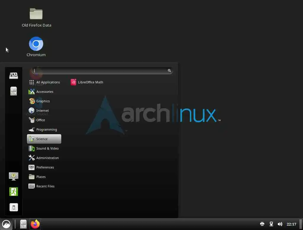
Task: Toggle the Arch menu button in taskbar
Action: click(x=6, y=224)
